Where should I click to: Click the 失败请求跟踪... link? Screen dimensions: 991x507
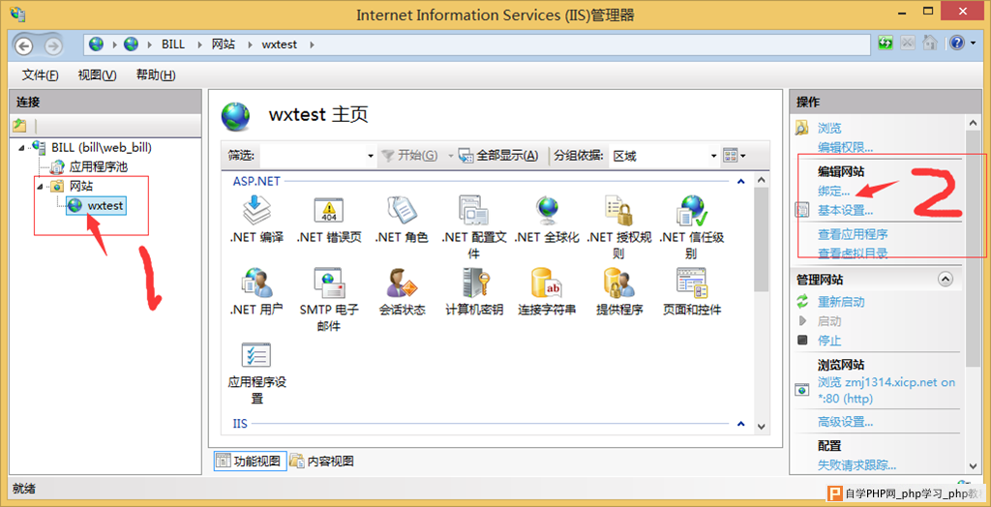856,465
